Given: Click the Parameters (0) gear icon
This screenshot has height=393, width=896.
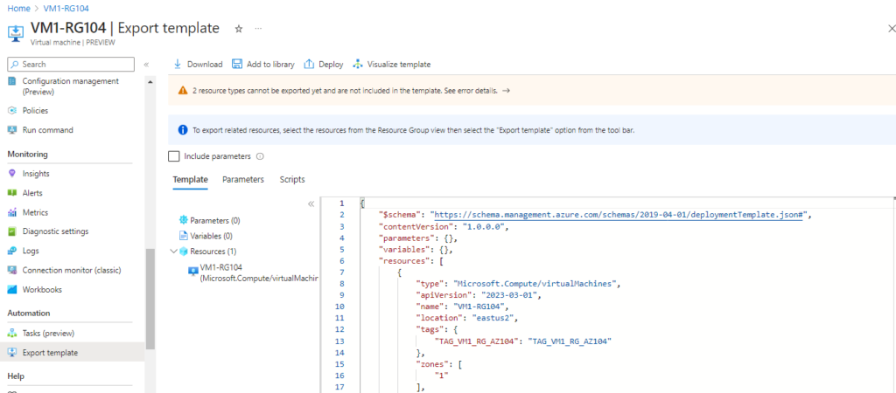Looking at the screenshot, I should (184, 220).
